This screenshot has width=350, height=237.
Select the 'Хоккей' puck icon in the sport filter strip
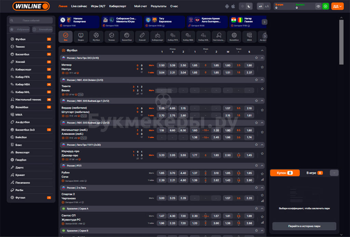point(142,36)
